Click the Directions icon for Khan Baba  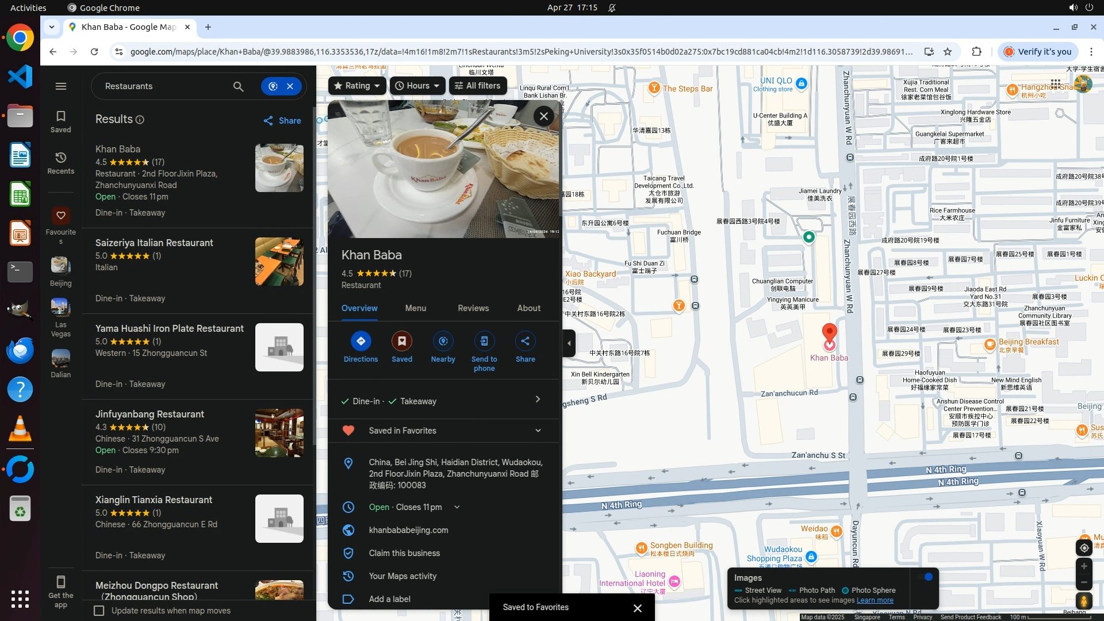pyautogui.click(x=361, y=342)
